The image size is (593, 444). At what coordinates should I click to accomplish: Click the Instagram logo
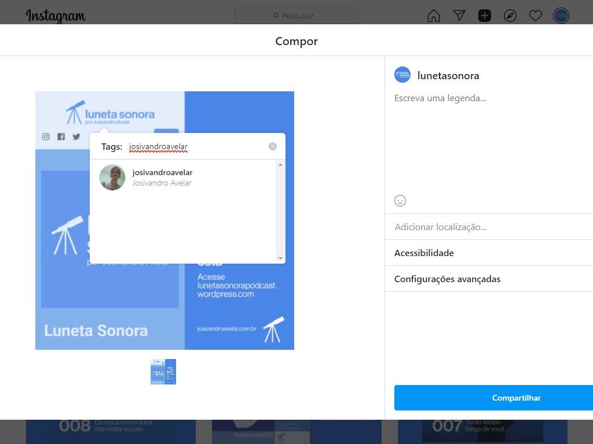tap(56, 16)
